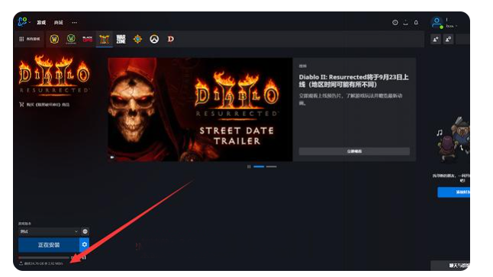Expand the user profile dropdown
493x277 pixels.
pyautogui.click(x=444, y=22)
